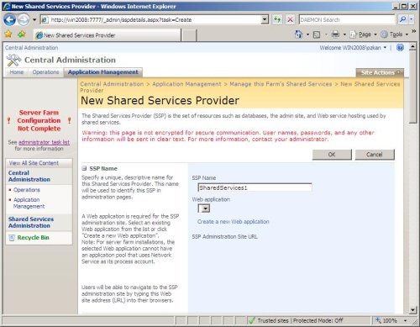Open Shared Services Administration in the sidebar
Viewport: 420px width, 327px height.
coord(31,223)
